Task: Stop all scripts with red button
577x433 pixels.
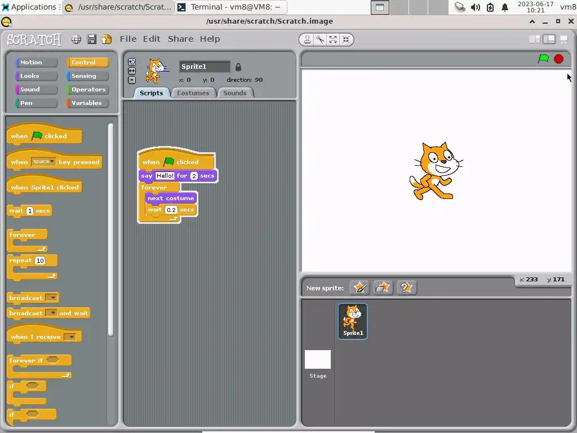Action: [x=558, y=59]
